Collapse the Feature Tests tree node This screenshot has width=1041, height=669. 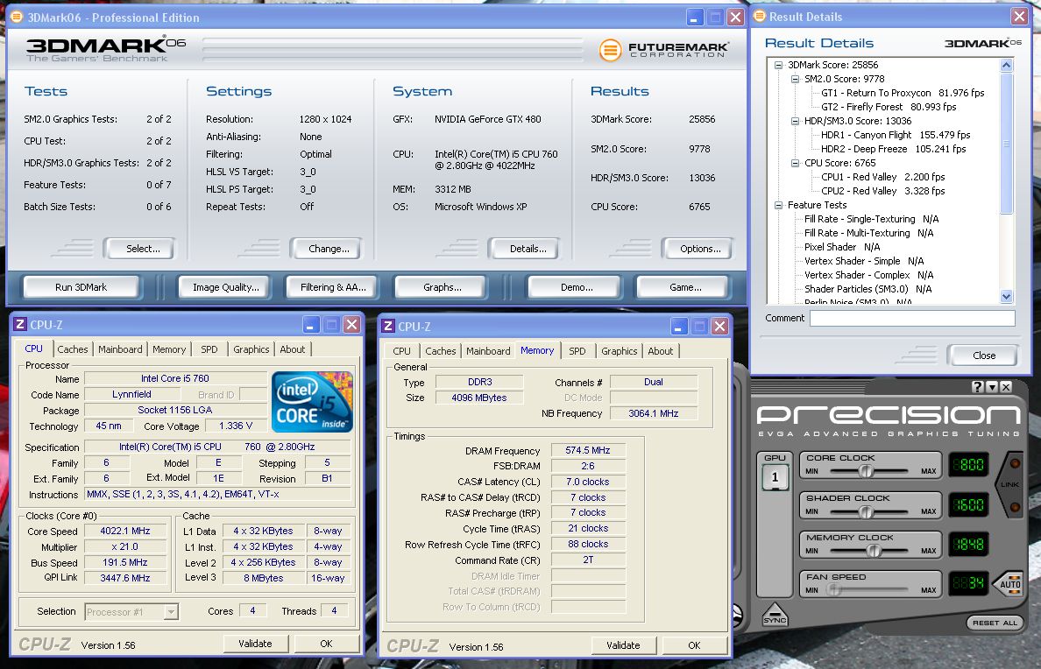pos(778,205)
